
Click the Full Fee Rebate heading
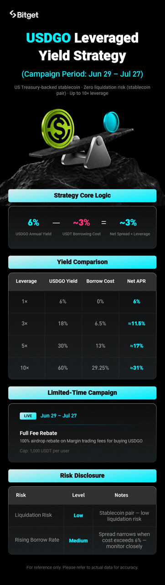coord(38,433)
